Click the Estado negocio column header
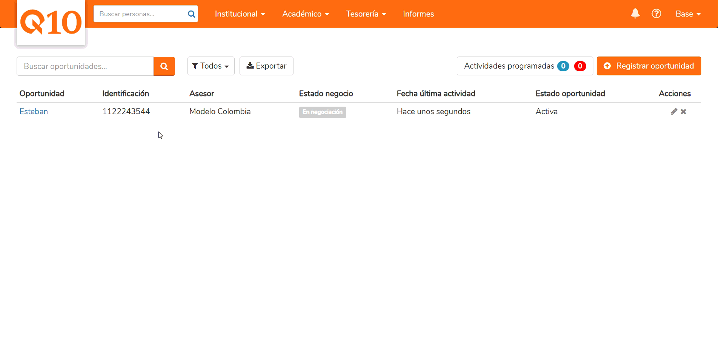The height and width of the screenshot is (355, 719). click(326, 93)
